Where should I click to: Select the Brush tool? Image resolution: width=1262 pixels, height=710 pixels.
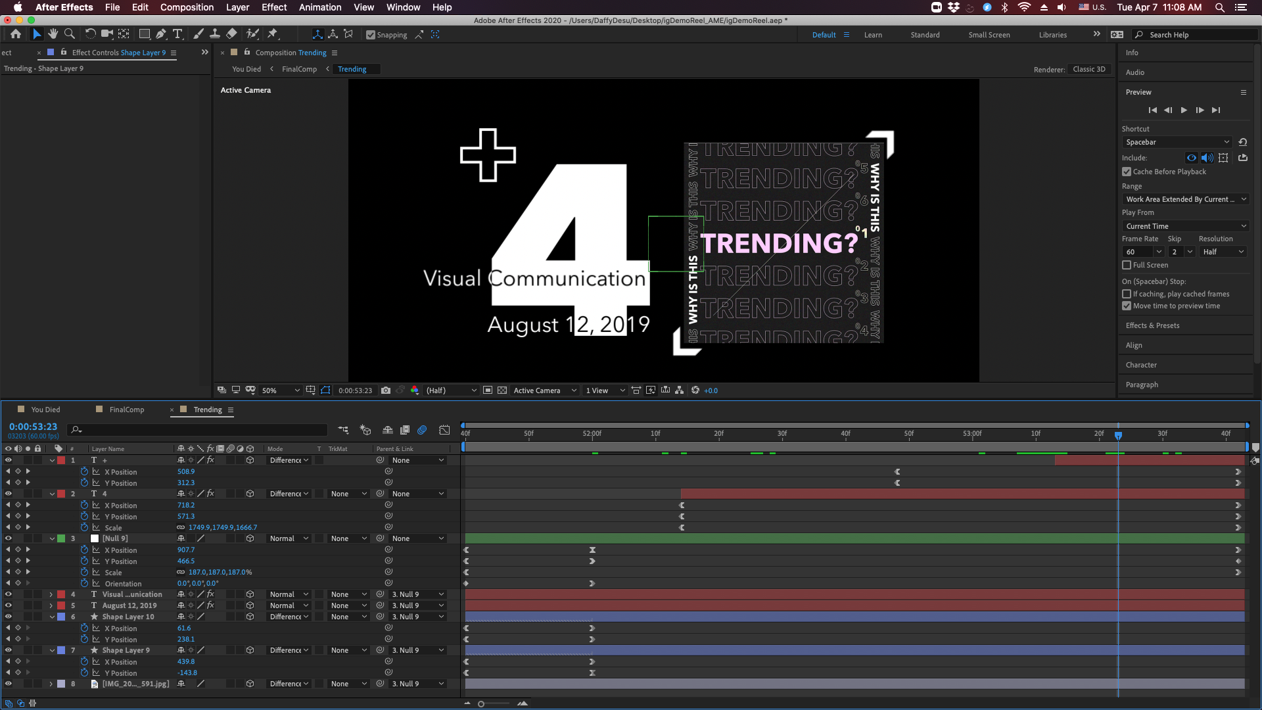[198, 34]
